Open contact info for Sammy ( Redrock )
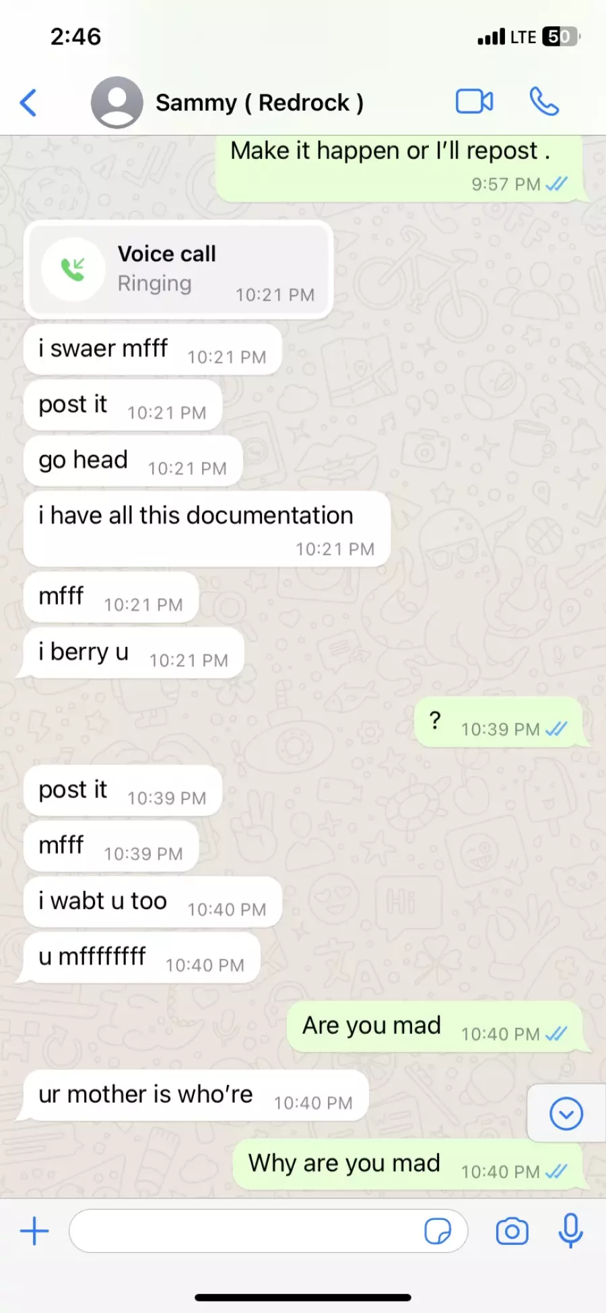The image size is (606, 1313). pos(259,102)
